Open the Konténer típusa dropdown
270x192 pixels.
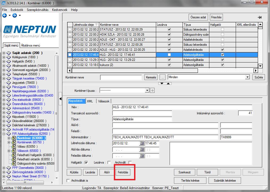click(x=147, y=90)
